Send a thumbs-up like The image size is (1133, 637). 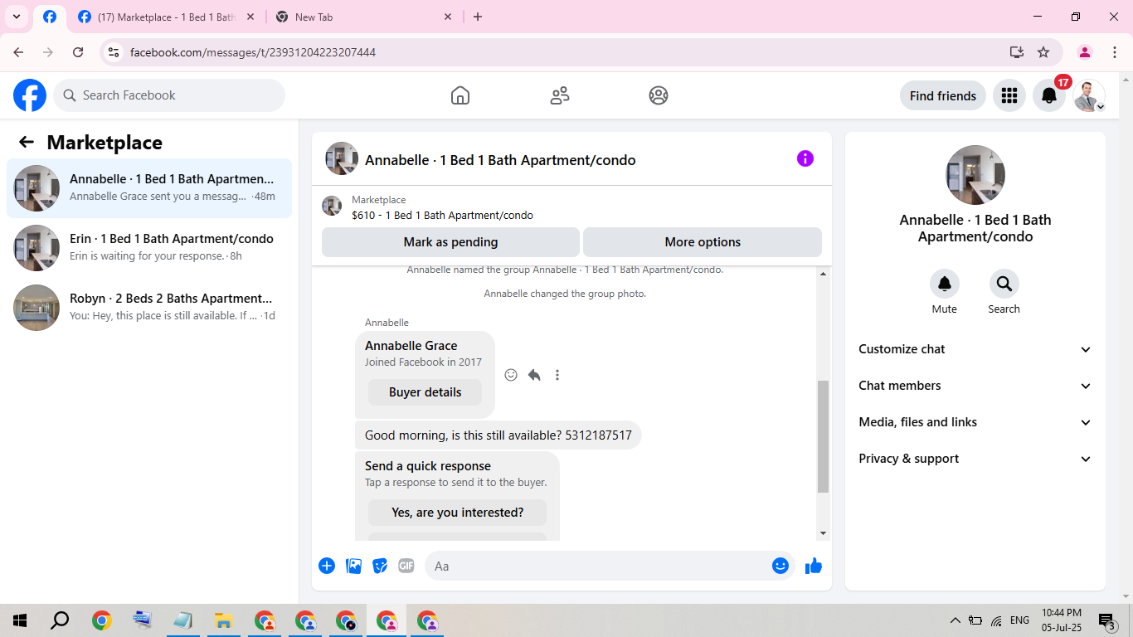814,566
